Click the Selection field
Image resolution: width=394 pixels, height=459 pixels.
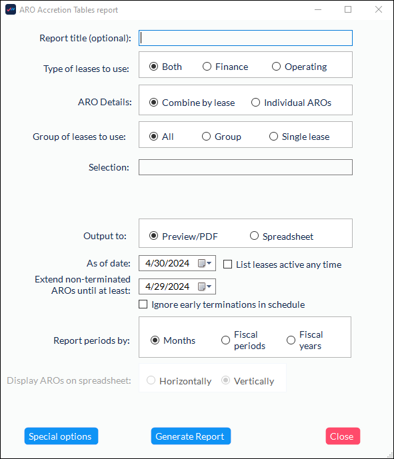[245, 167]
